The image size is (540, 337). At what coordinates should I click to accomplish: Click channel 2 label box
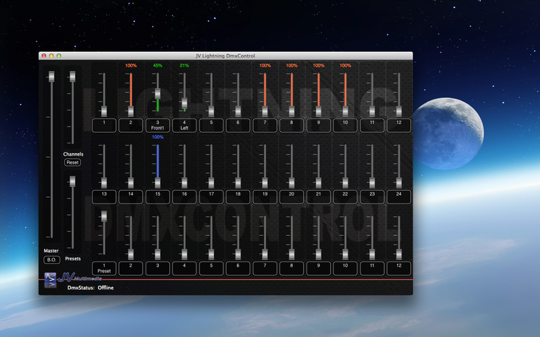pyautogui.click(x=131, y=125)
